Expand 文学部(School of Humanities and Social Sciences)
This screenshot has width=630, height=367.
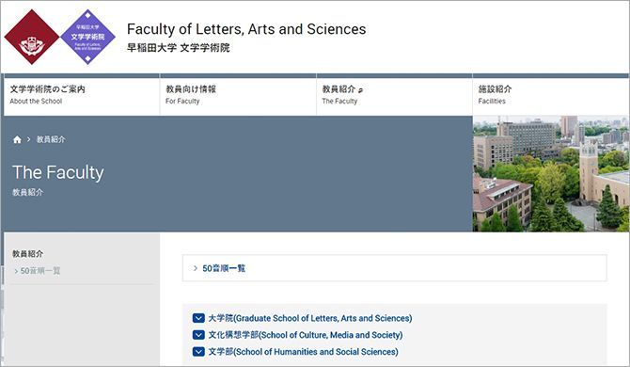pos(303,352)
